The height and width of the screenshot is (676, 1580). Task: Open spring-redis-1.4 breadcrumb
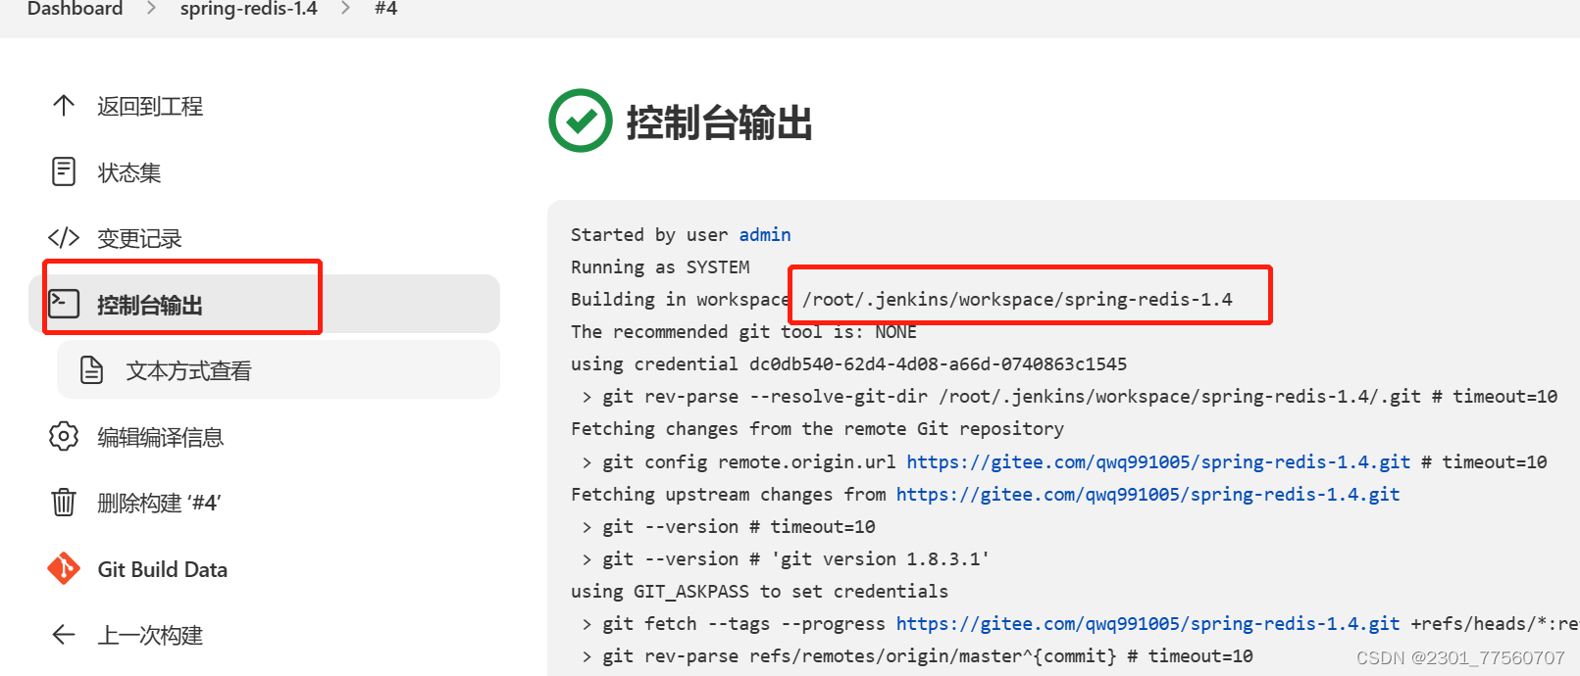pos(248,9)
